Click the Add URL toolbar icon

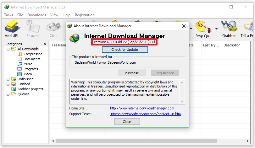click(12, 27)
